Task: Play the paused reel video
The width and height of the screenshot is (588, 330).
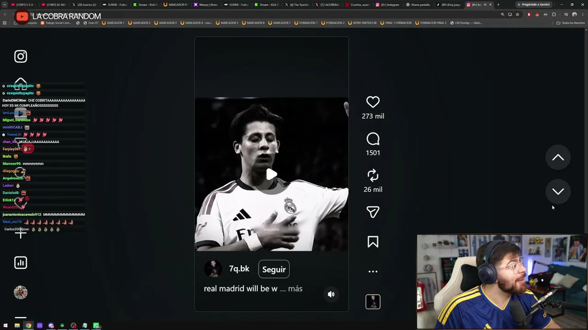Action: point(271,174)
